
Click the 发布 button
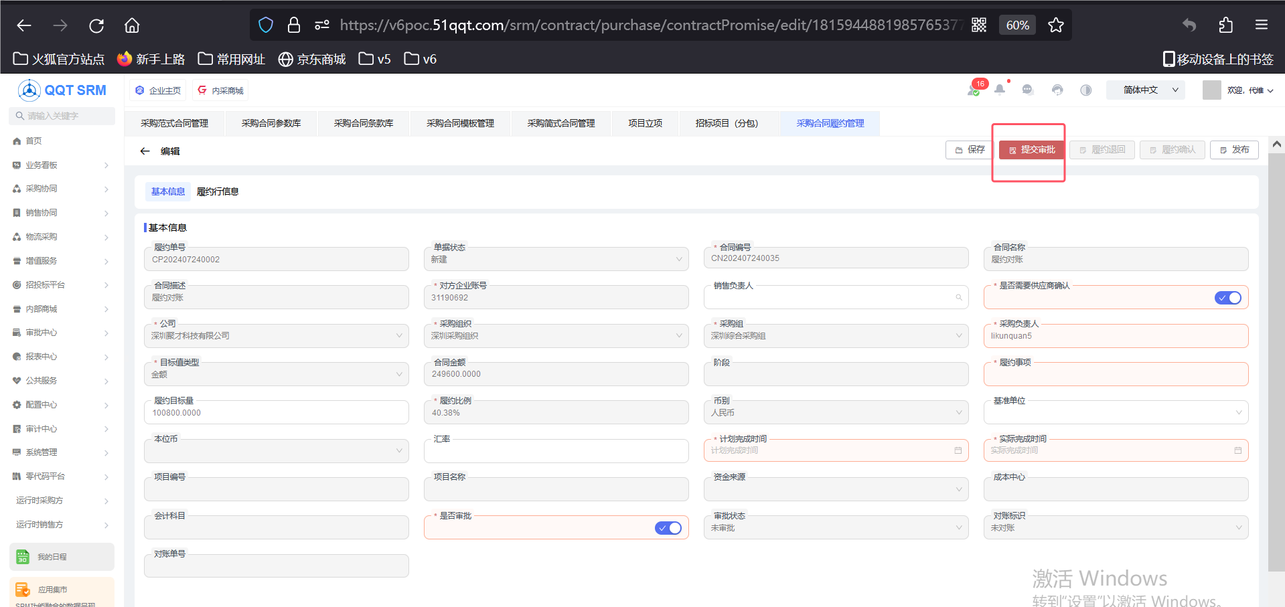1234,150
